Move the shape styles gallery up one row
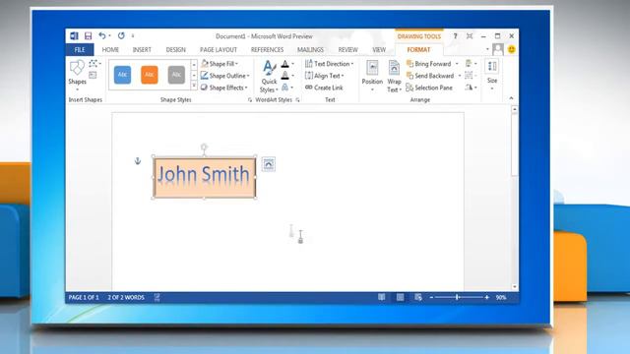The image size is (630, 354). click(x=194, y=64)
